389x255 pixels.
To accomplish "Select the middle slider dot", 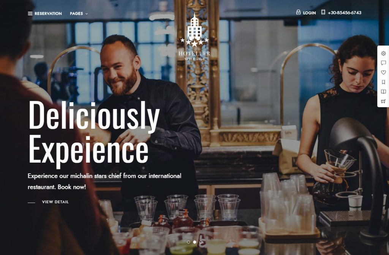I will (x=194, y=242).
